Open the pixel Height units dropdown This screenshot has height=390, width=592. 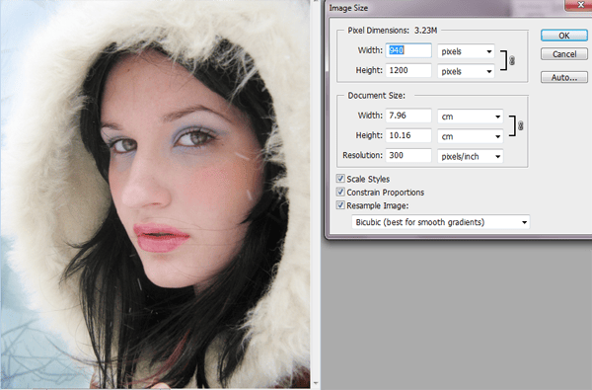pos(466,71)
